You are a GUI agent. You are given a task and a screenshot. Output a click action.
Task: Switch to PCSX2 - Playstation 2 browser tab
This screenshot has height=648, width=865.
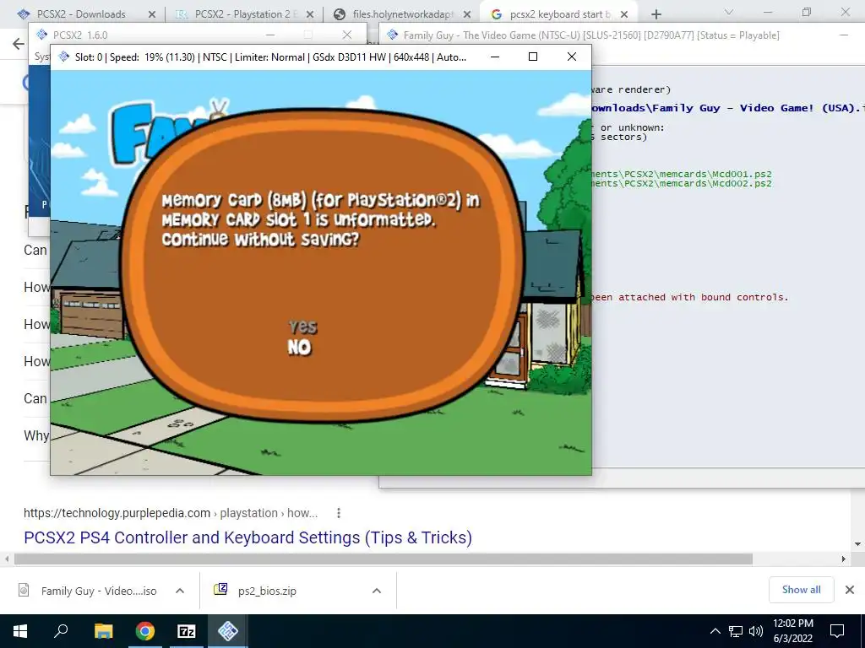coord(242,14)
